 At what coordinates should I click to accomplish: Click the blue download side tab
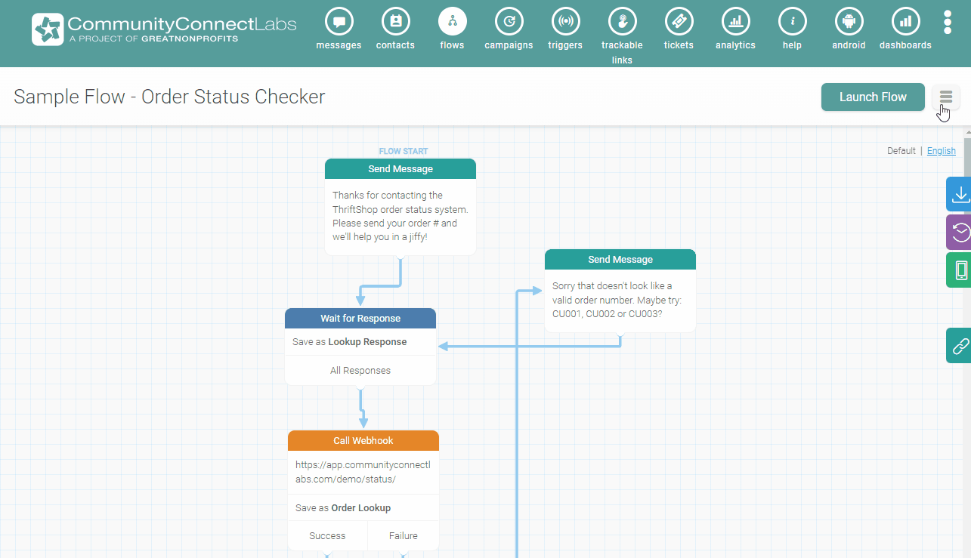point(959,194)
